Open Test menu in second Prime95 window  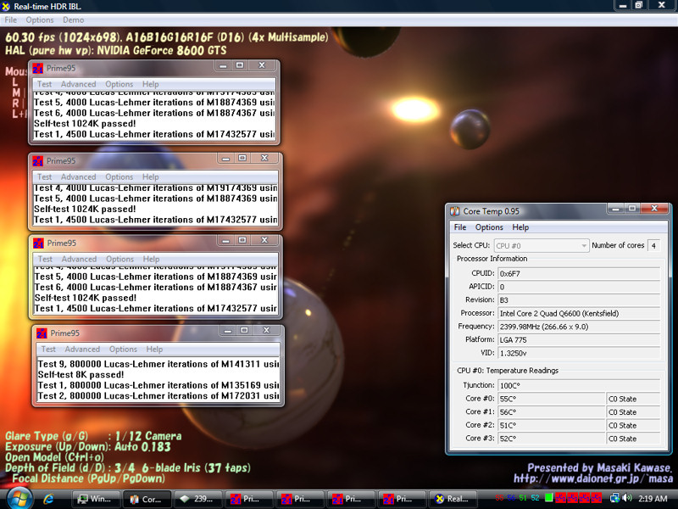click(44, 176)
